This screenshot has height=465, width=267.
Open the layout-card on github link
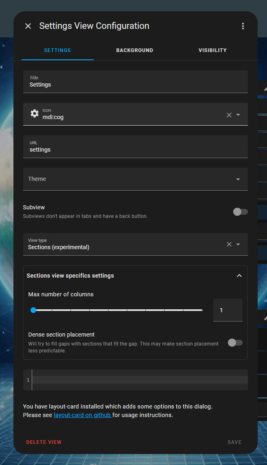click(x=83, y=415)
